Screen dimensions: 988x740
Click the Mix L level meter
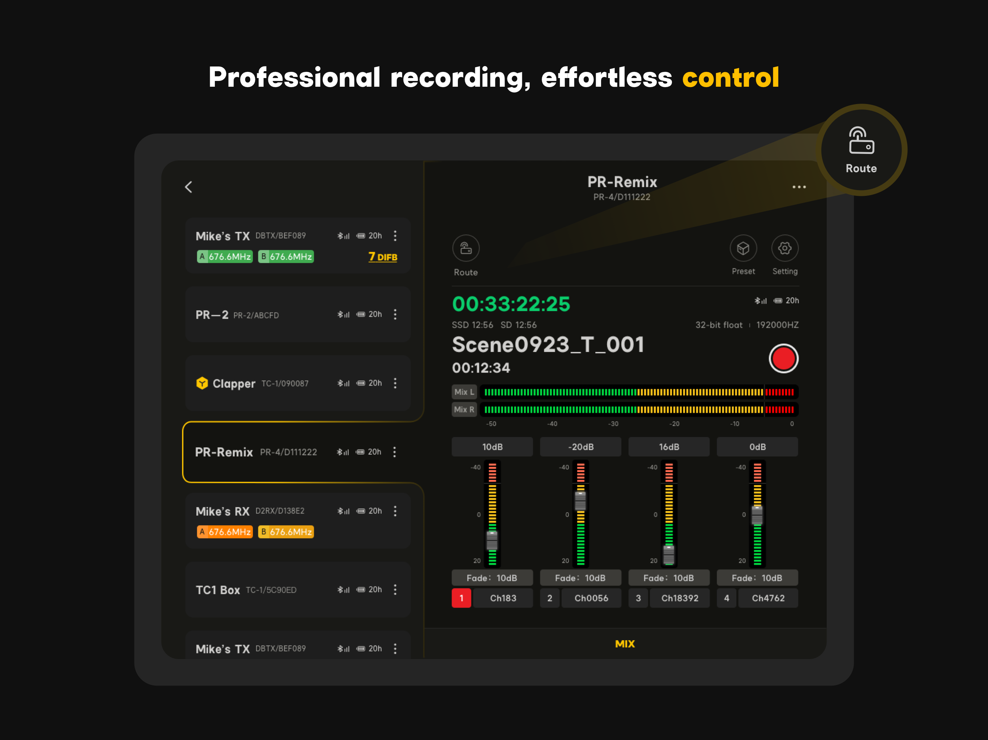[x=639, y=392]
